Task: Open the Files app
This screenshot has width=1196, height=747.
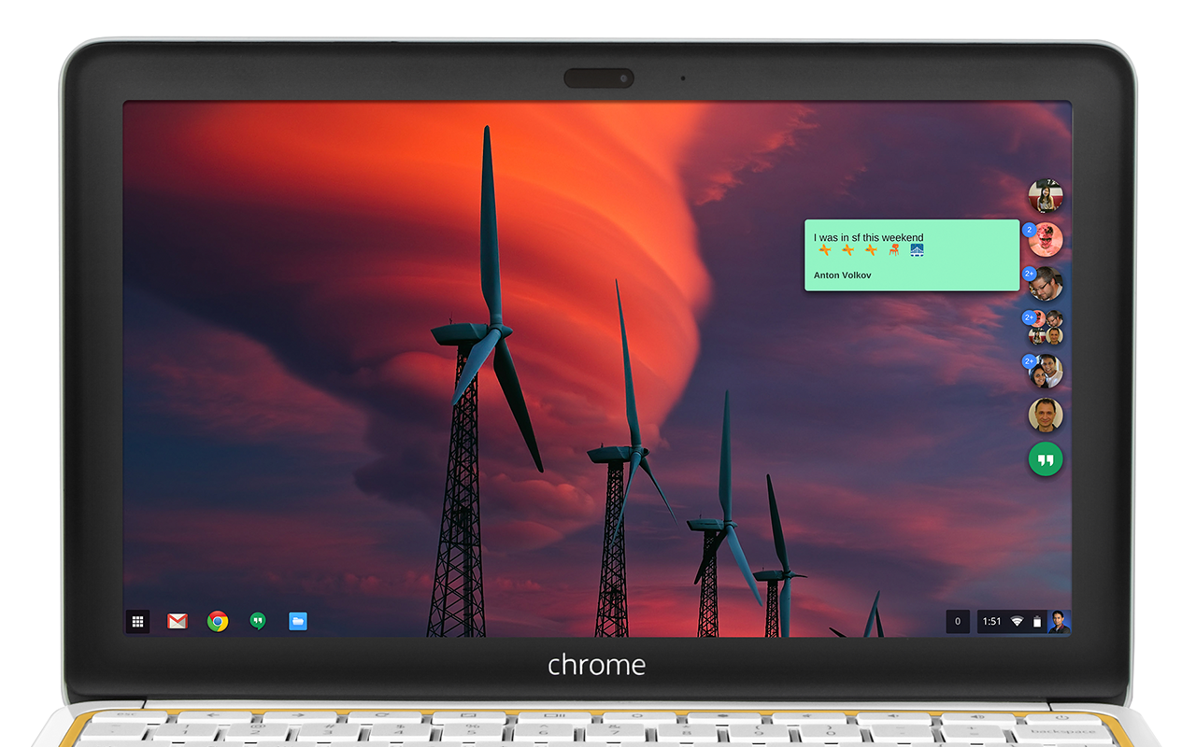Action: tap(296, 621)
